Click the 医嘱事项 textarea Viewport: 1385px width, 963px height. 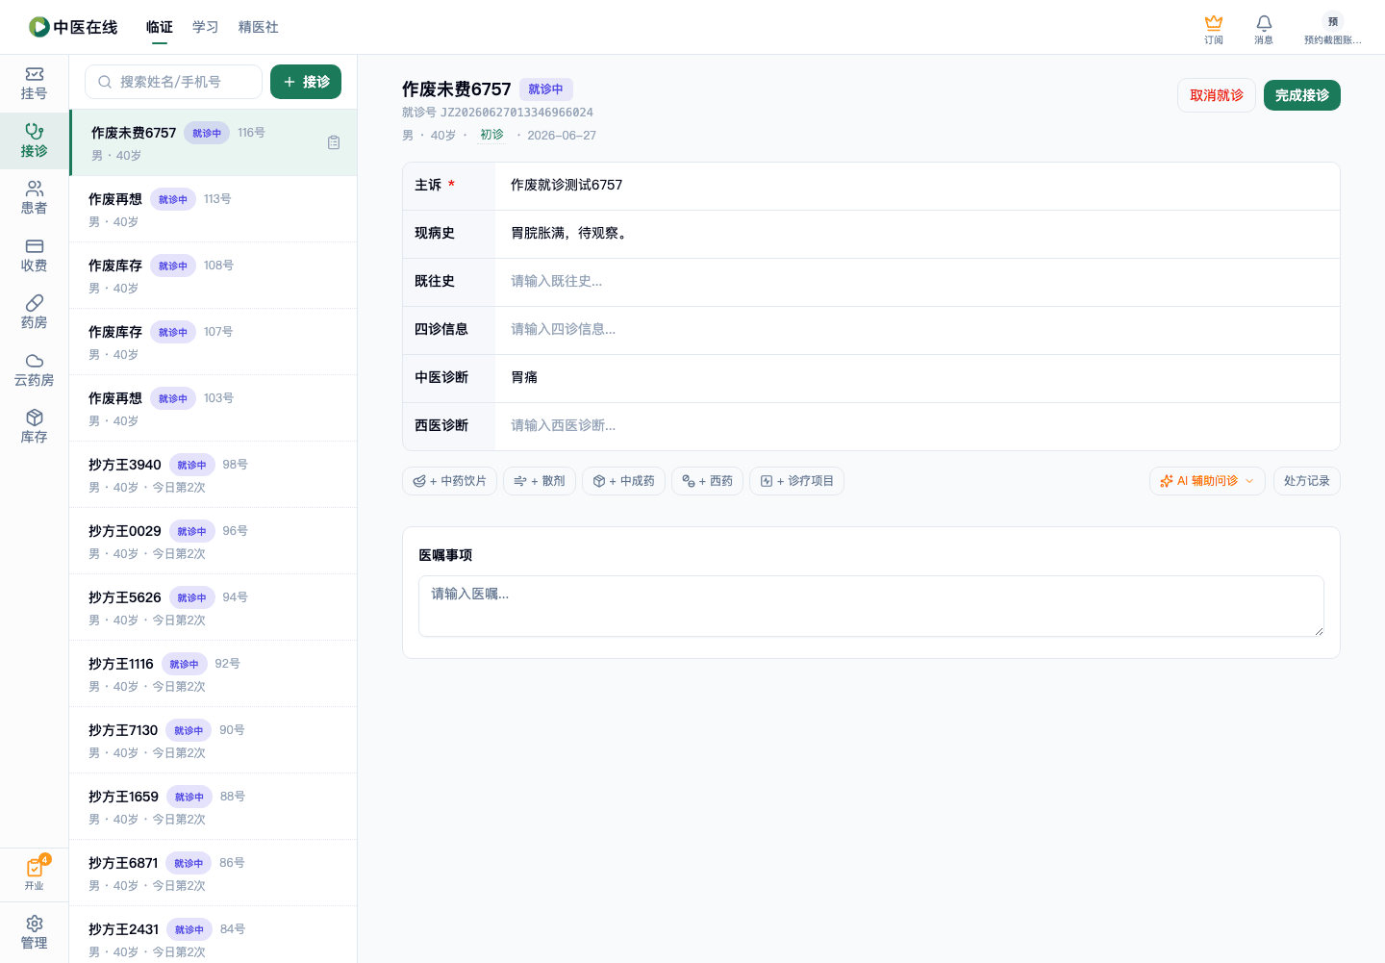click(871, 606)
